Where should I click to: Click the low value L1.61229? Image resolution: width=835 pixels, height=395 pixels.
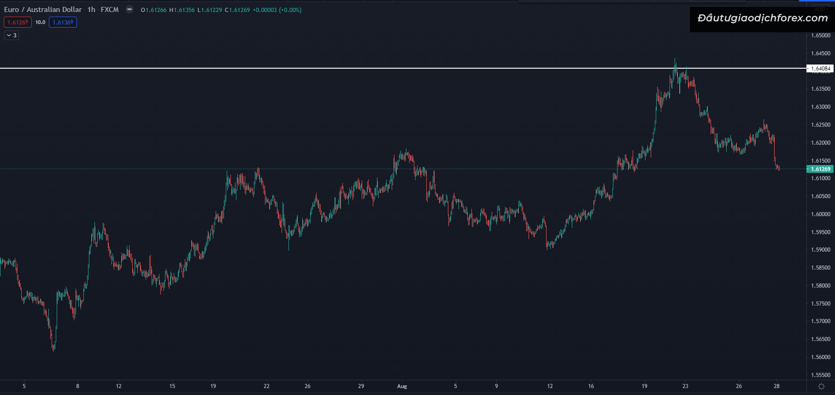[210, 10]
